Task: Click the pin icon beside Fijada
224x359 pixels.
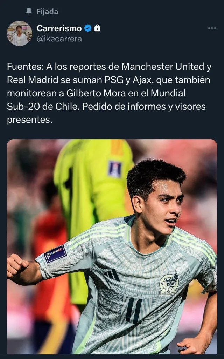Action: (x=29, y=12)
